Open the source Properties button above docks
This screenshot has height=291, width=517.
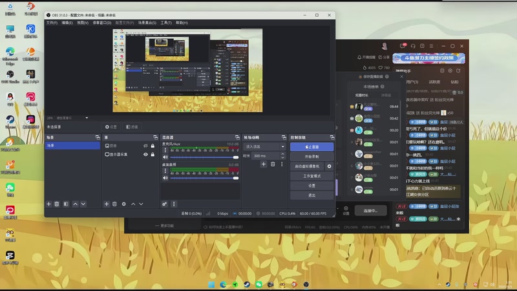coord(111,127)
